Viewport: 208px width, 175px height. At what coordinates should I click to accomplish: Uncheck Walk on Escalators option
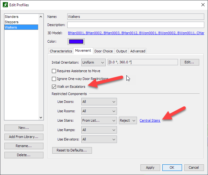[x=54, y=87]
